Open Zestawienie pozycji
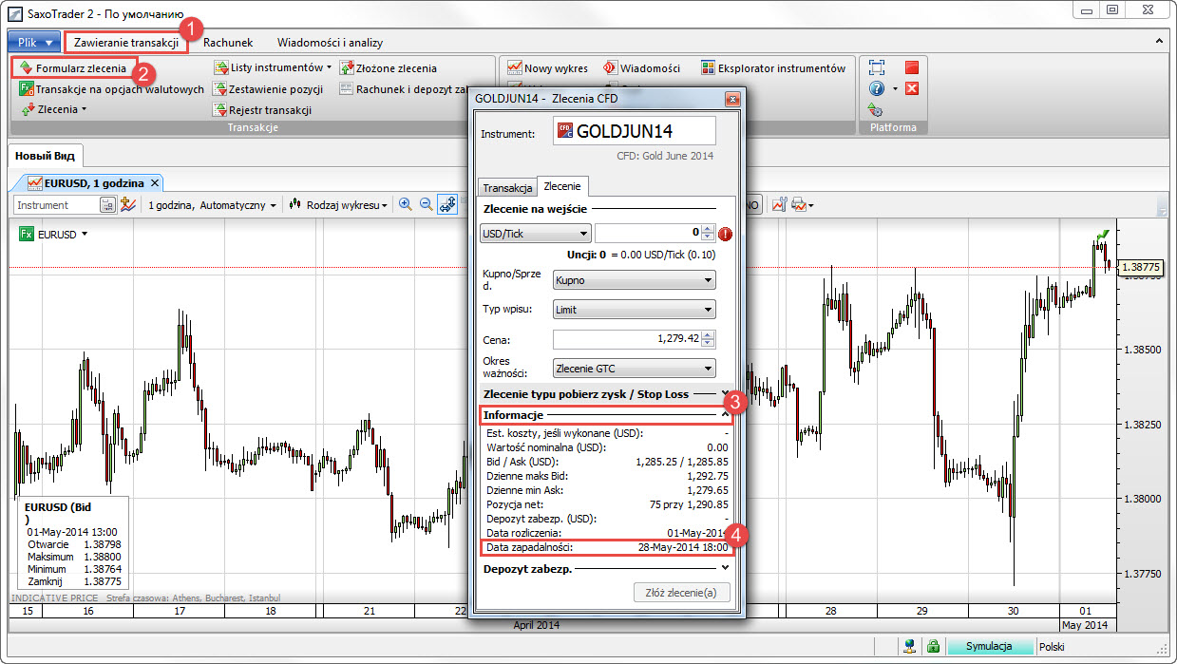The image size is (1177, 664). (269, 89)
